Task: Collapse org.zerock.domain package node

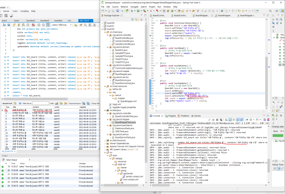Action: (x=108, y=47)
